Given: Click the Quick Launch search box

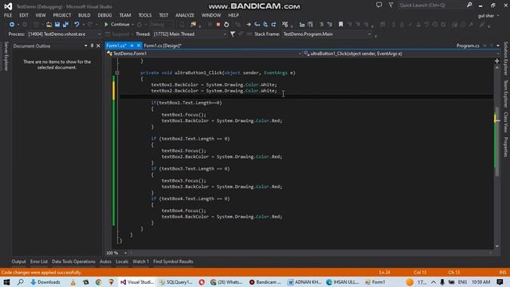Looking at the screenshot, I should pos(431,6).
